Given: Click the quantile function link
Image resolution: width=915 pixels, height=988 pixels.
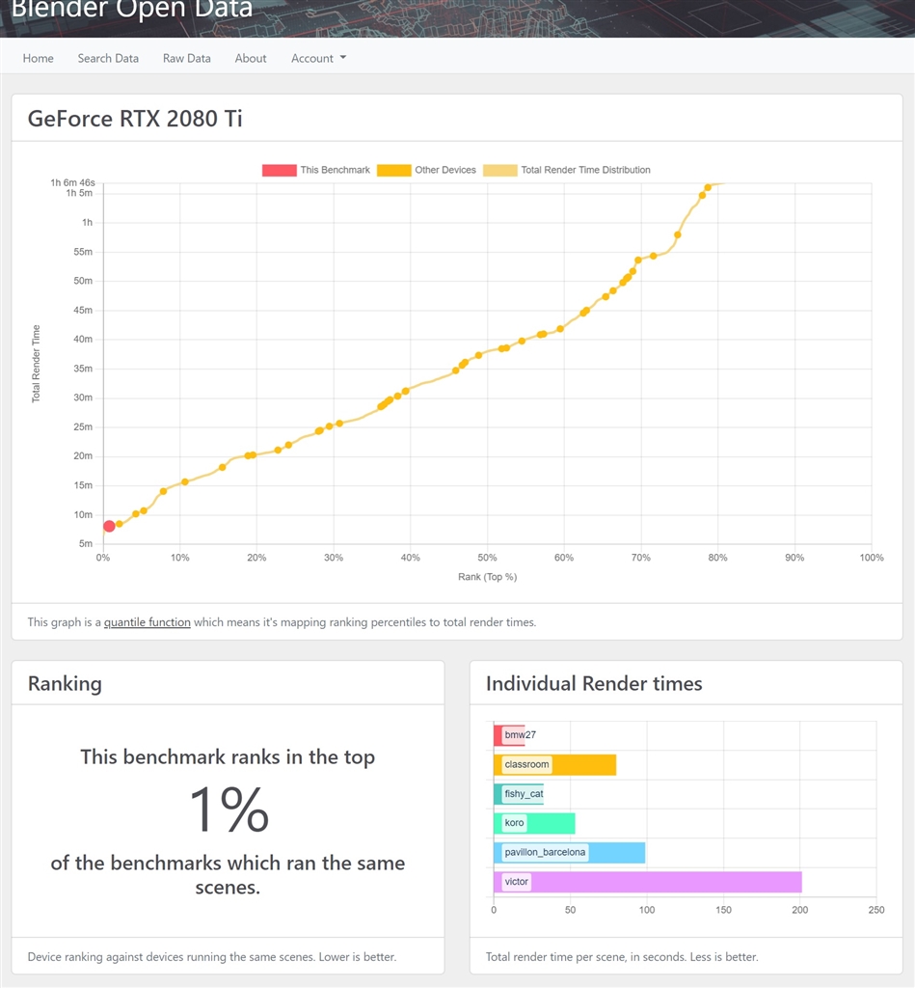Looking at the screenshot, I should point(148,622).
